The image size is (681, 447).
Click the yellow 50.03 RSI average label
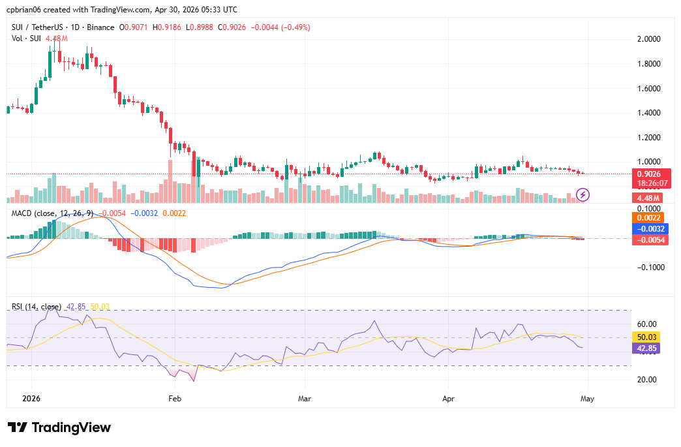pos(646,338)
